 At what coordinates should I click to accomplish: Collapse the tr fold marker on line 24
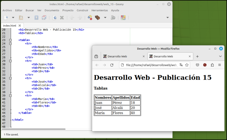tap(10, 44)
